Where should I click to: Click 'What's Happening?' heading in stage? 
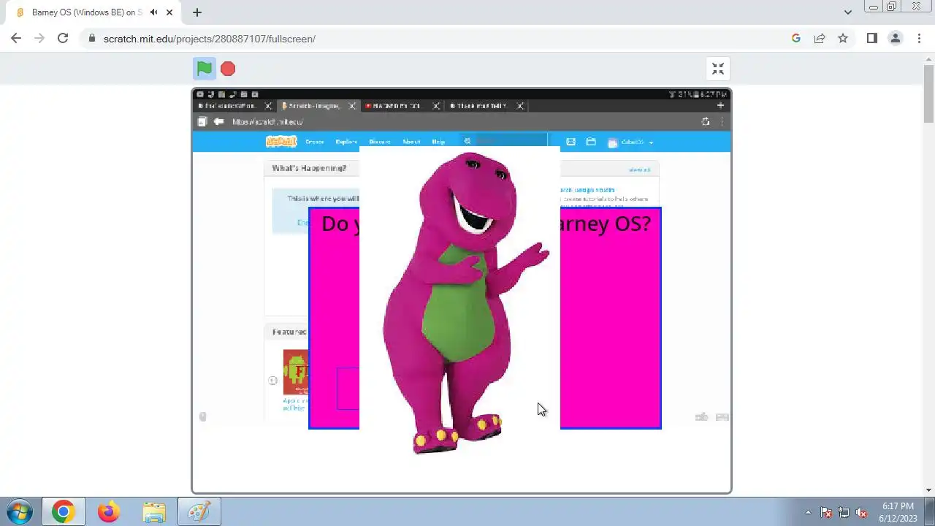309,168
